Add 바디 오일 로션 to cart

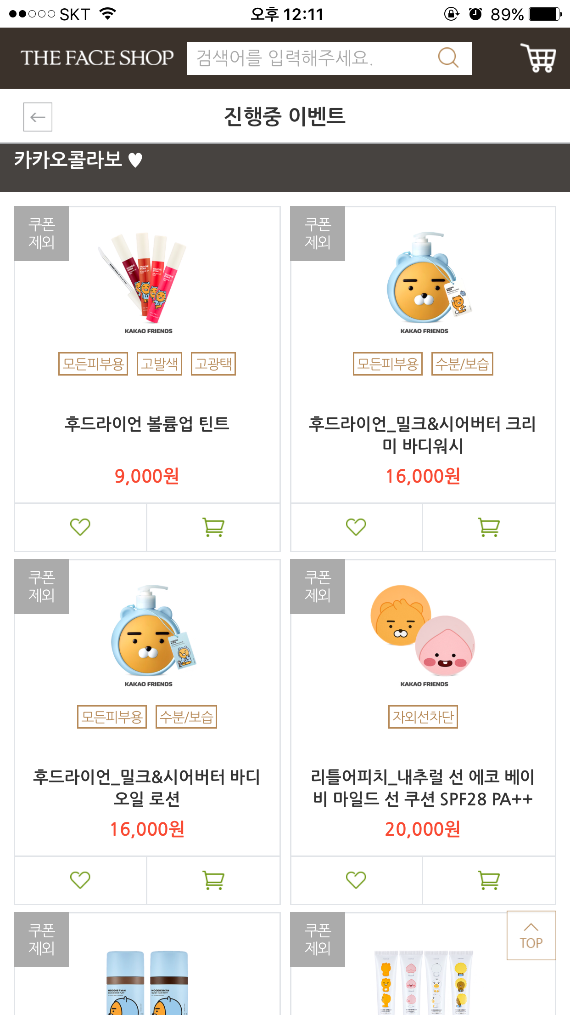coord(213,880)
